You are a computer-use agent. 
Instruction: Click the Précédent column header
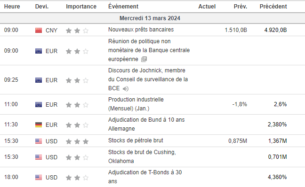(273, 7)
